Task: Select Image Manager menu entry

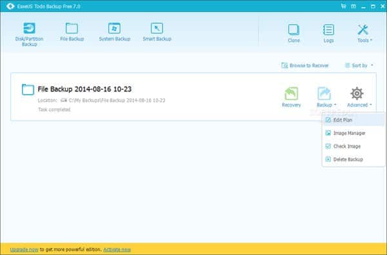Action: tap(353, 133)
